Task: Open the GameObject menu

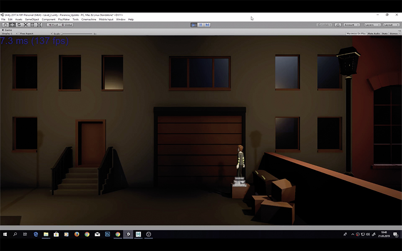Action: (x=32, y=19)
